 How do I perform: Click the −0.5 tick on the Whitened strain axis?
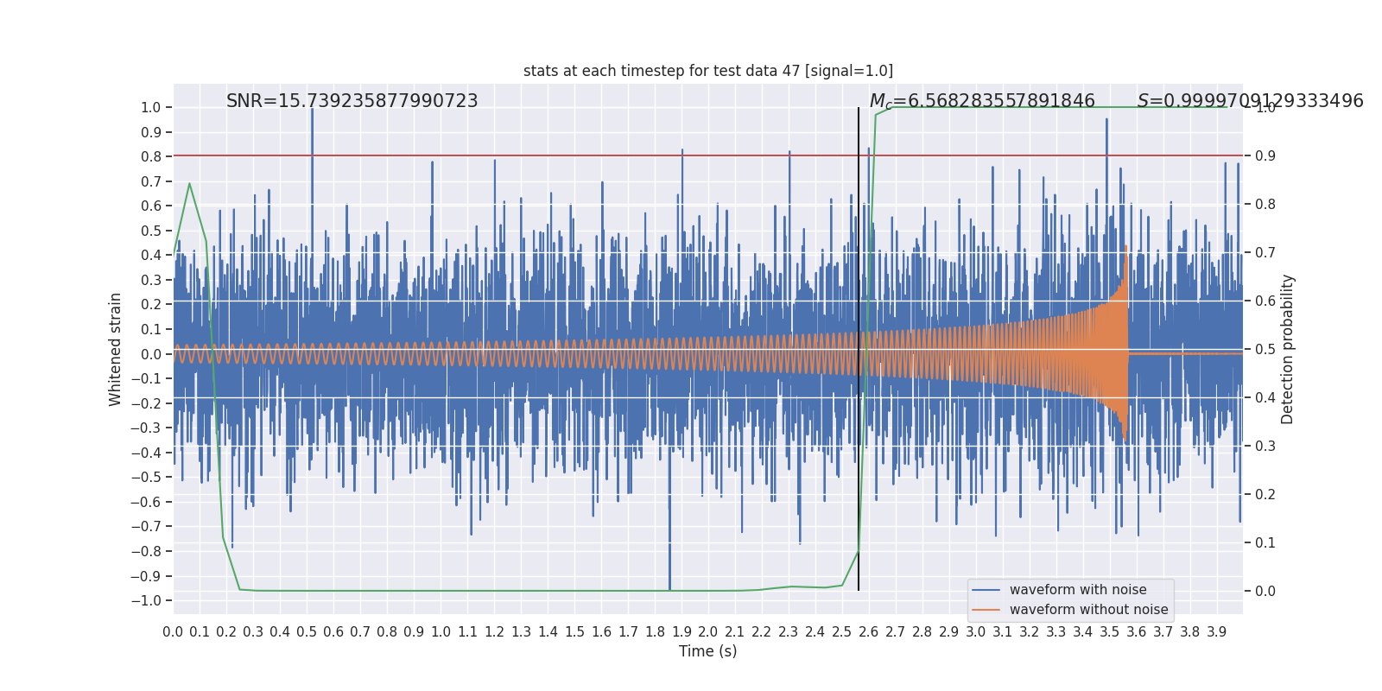(x=145, y=478)
